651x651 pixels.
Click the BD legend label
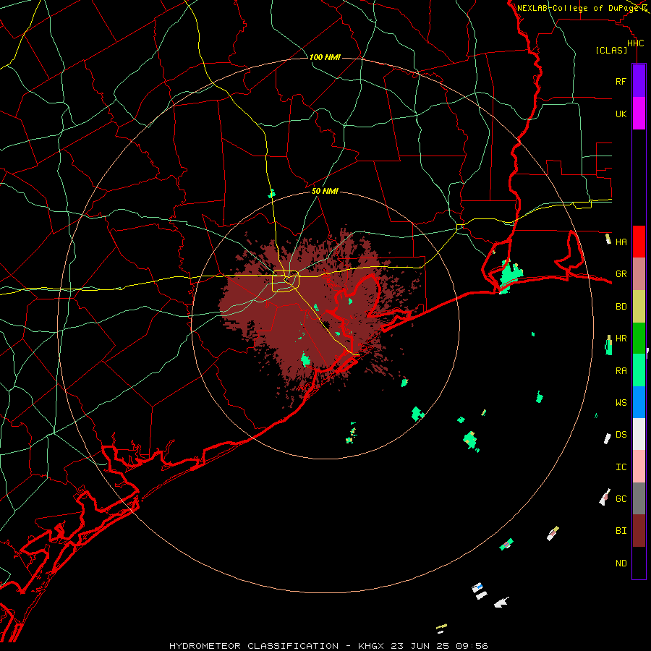pos(621,307)
